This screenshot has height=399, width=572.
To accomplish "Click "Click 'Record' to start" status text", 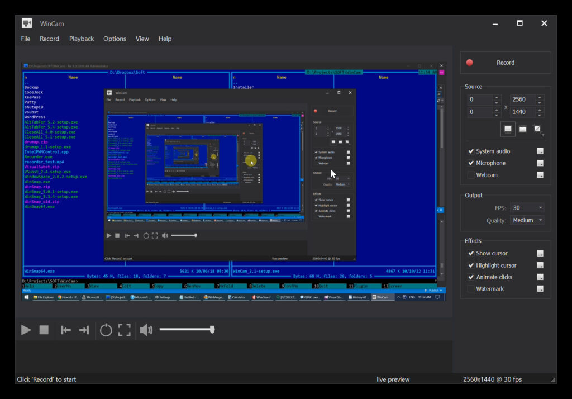I will [47, 379].
